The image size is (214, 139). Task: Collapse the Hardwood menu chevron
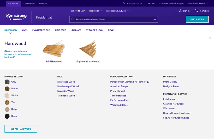tap(10, 33)
